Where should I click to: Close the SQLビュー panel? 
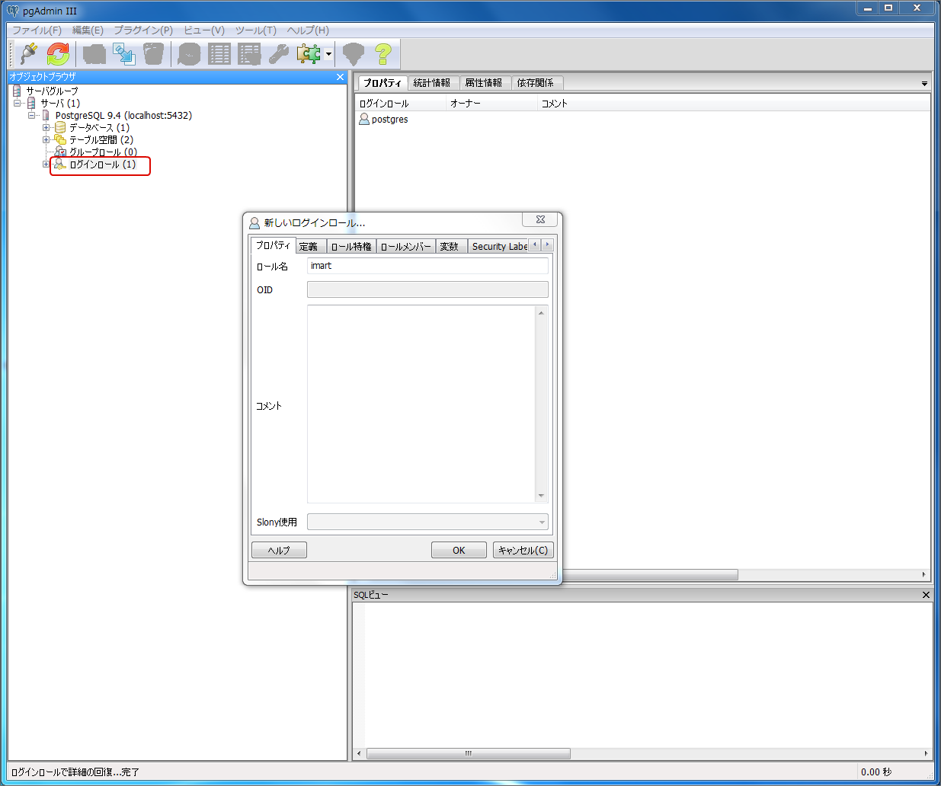pyautogui.click(x=926, y=595)
